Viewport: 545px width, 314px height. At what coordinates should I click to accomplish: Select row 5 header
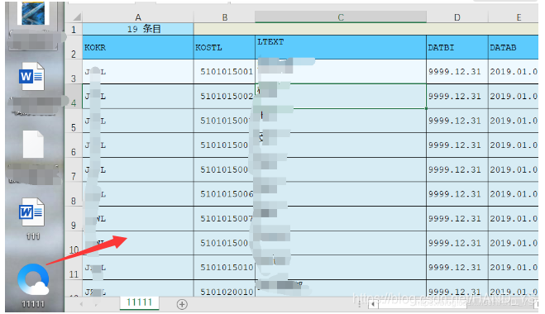click(74, 121)
